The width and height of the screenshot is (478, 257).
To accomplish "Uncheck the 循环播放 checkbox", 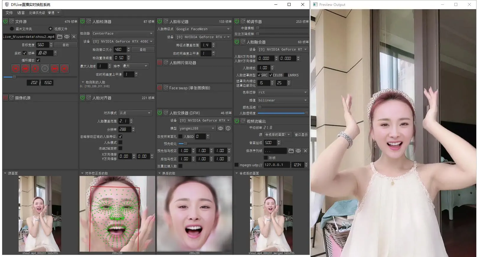I will [38, 60].
